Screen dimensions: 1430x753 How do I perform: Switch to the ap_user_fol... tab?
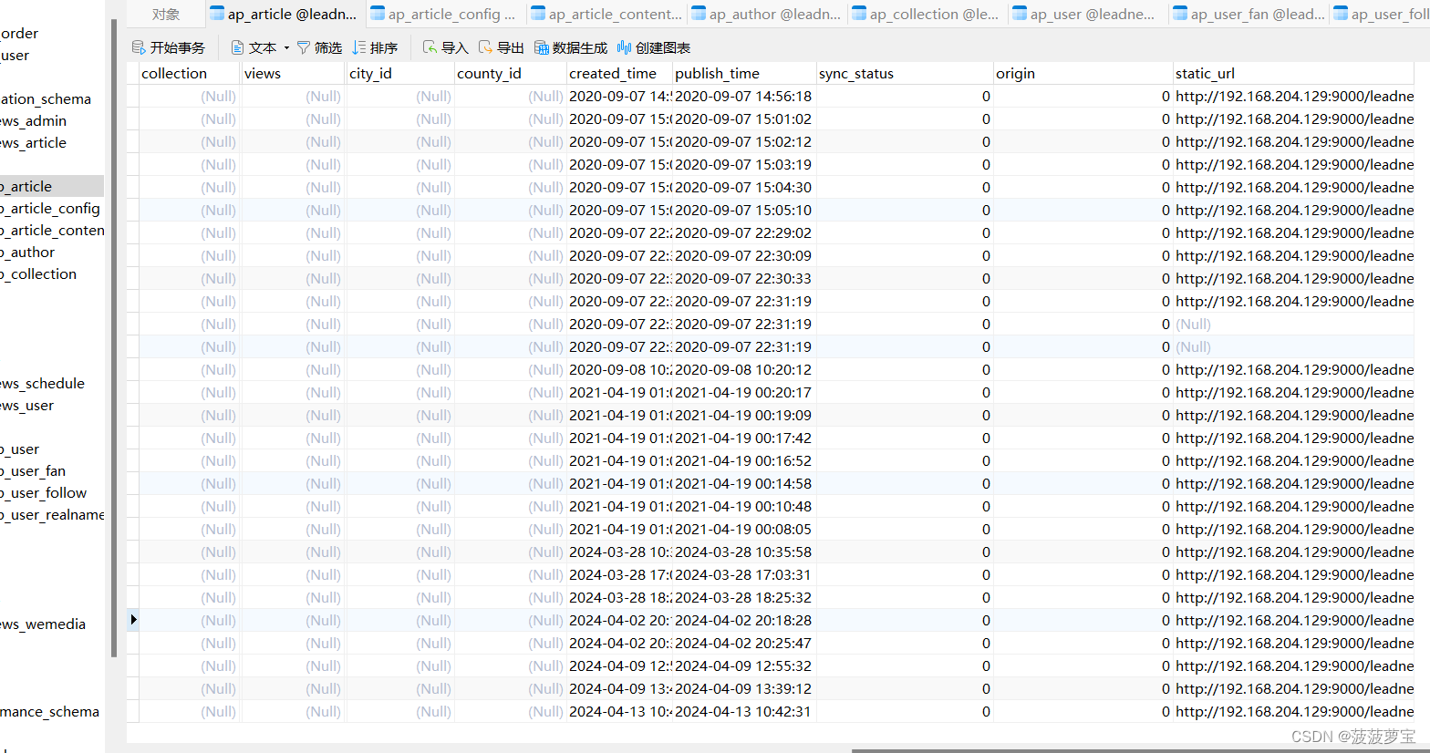[1381, 15]
